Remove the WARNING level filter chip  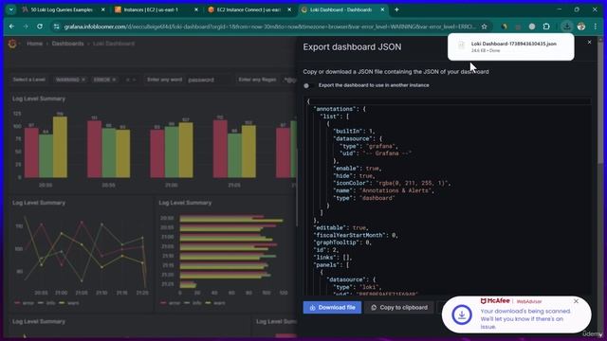(83, 80)
